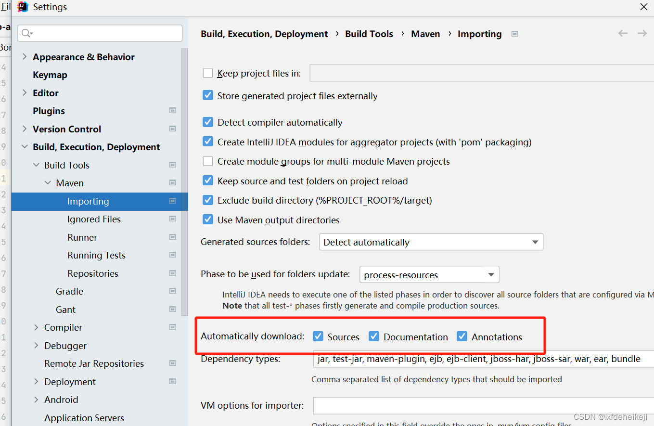654x426 pixels.
Task: Open Phase to be used for folders update dropdown
Action: [x=429, y=275]
